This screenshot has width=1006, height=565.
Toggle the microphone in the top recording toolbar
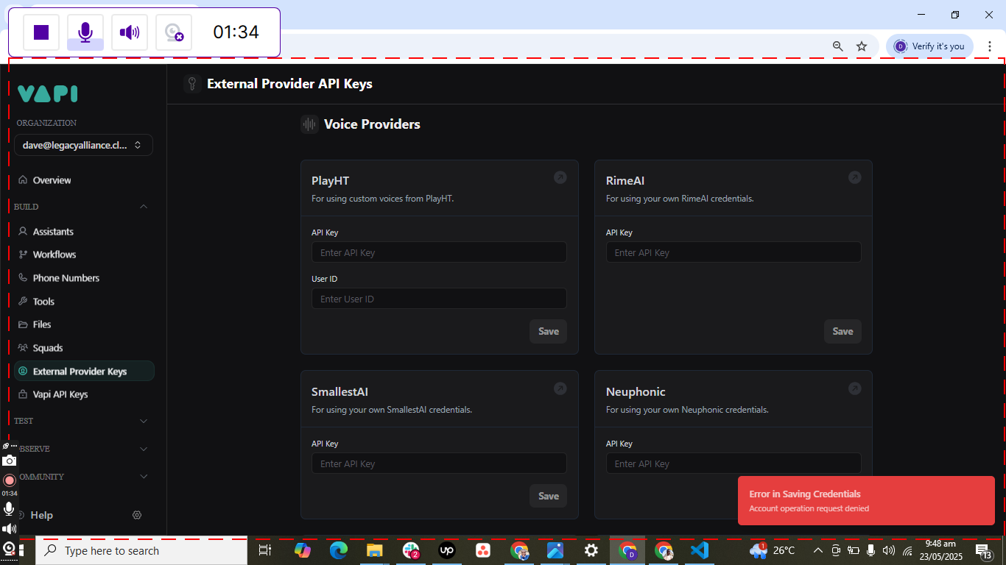click(85, 32)
